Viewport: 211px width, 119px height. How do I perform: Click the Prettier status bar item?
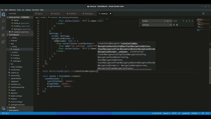[196, 113]
